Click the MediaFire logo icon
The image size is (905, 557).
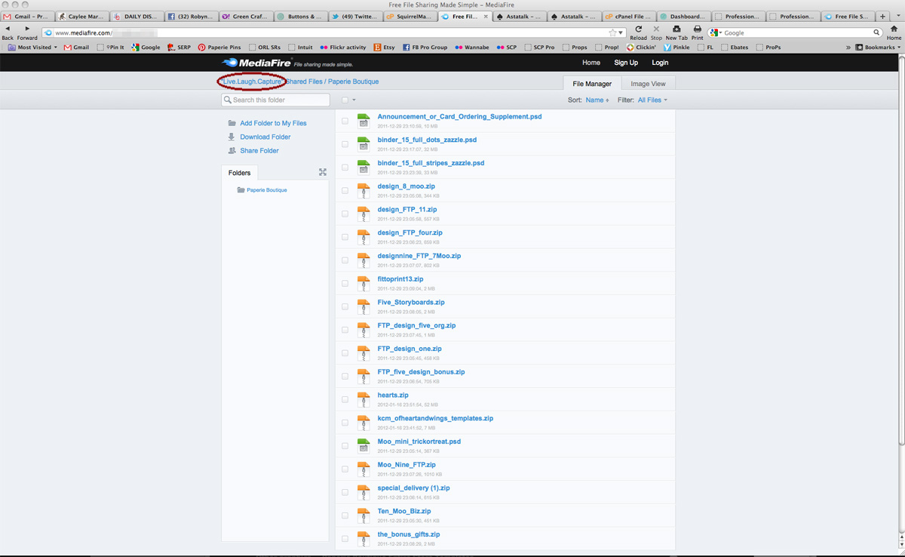coord(232,63)
